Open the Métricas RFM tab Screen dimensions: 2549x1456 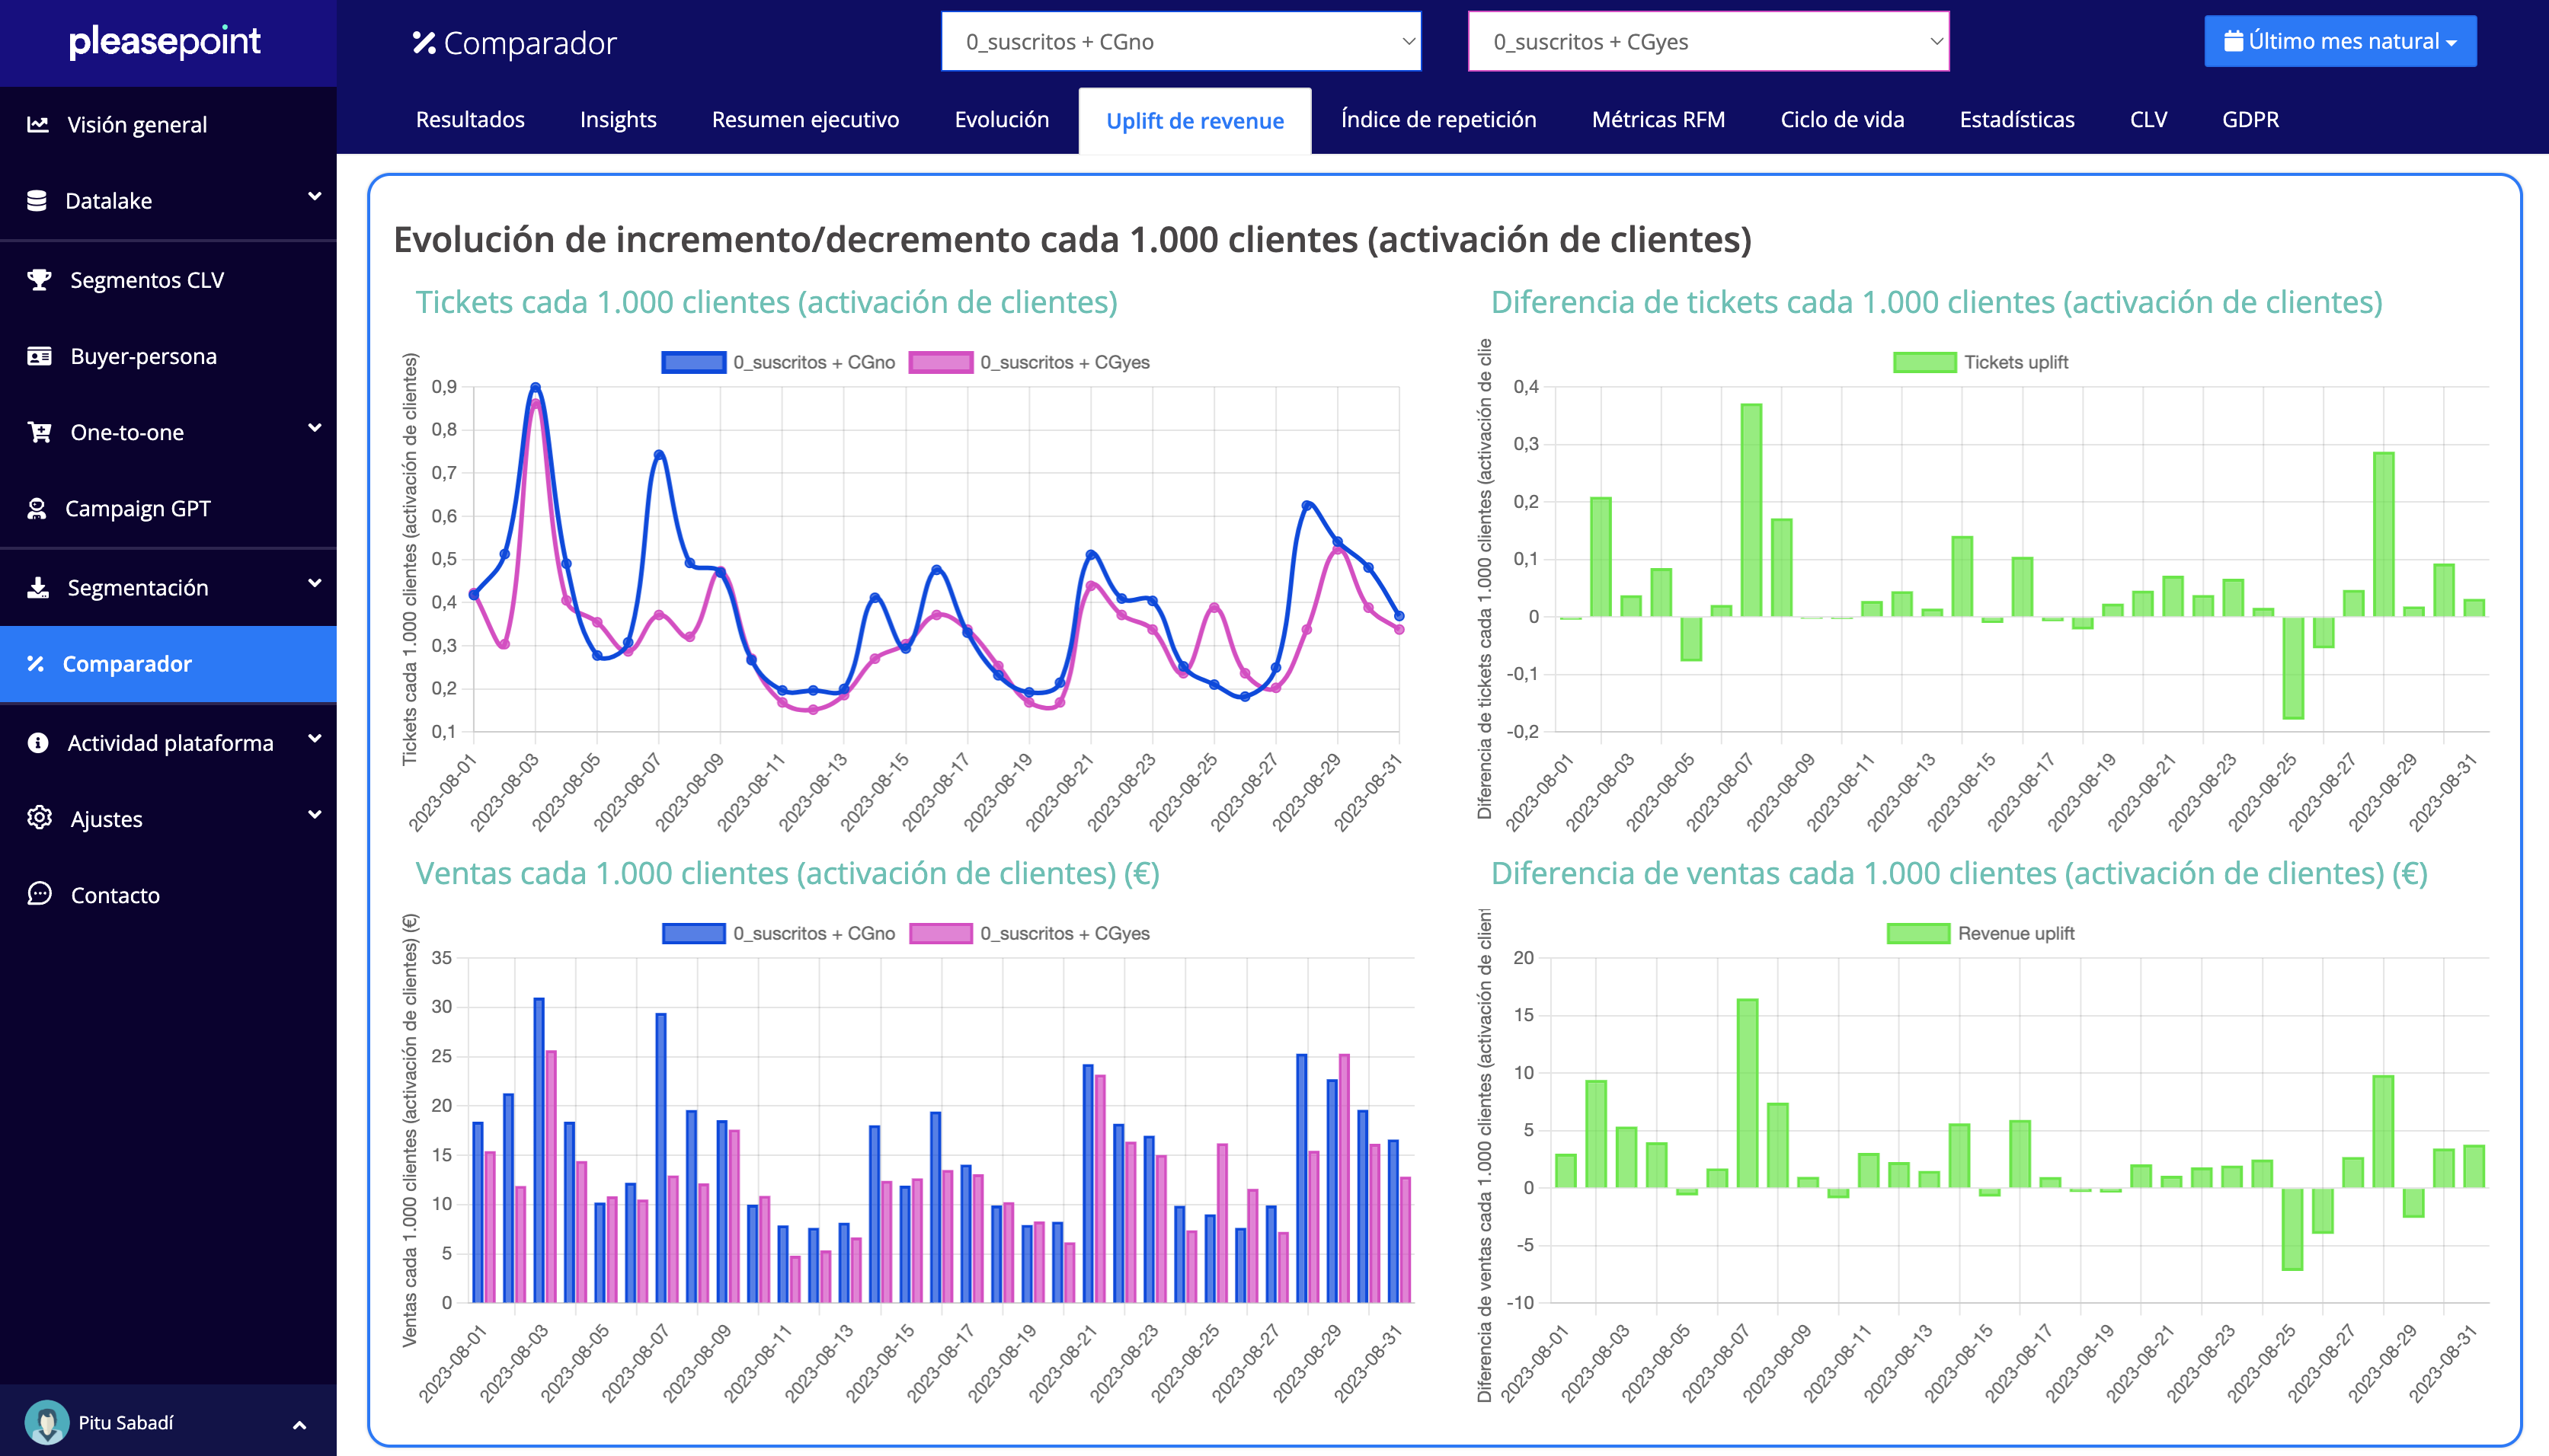tap(1658, 120)
